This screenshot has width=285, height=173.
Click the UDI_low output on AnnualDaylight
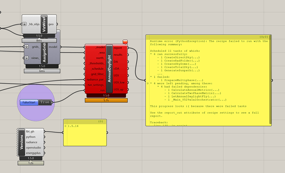(119, 83)
